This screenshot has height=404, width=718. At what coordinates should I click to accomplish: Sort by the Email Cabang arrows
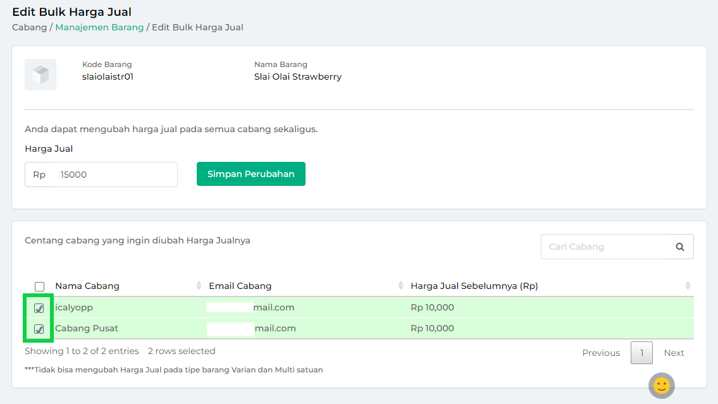click(400, 286)
